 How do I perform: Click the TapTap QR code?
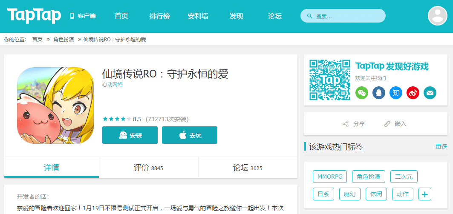330,80
